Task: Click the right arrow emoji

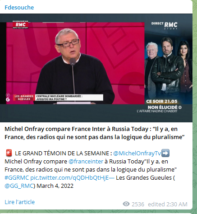Action: coord(165,153)
